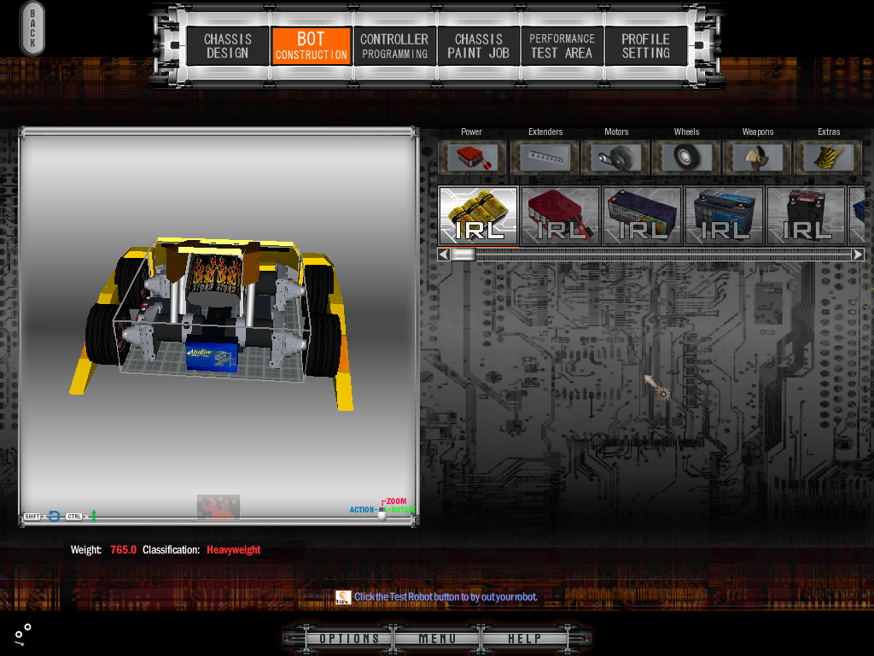Click the parts list scrollbar thumb
Screen dimensions: 874x656
(x=463, y=255)
